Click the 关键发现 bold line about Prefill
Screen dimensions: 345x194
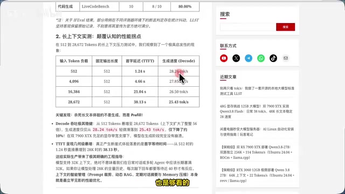(x=99, y=115)
